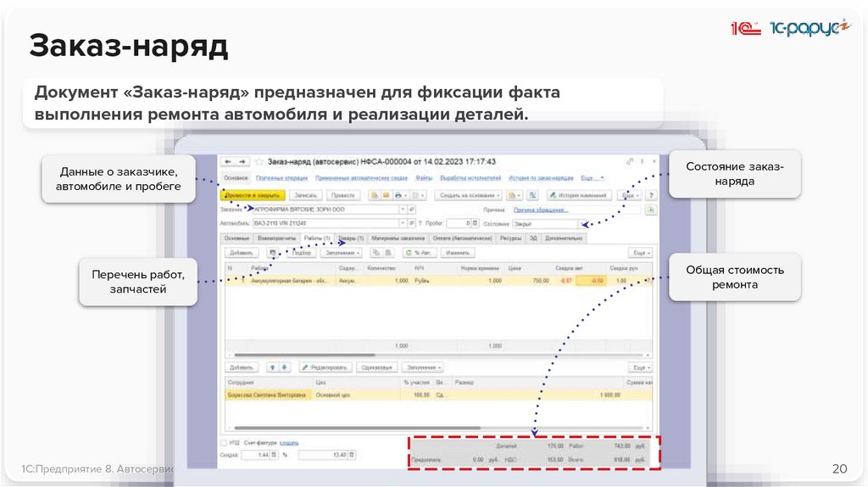The height and width of the screenshot is (487, 868).
Task: Expand the Создать на основании dropdown
Action: pyautogui.click(x=468, y=196)
